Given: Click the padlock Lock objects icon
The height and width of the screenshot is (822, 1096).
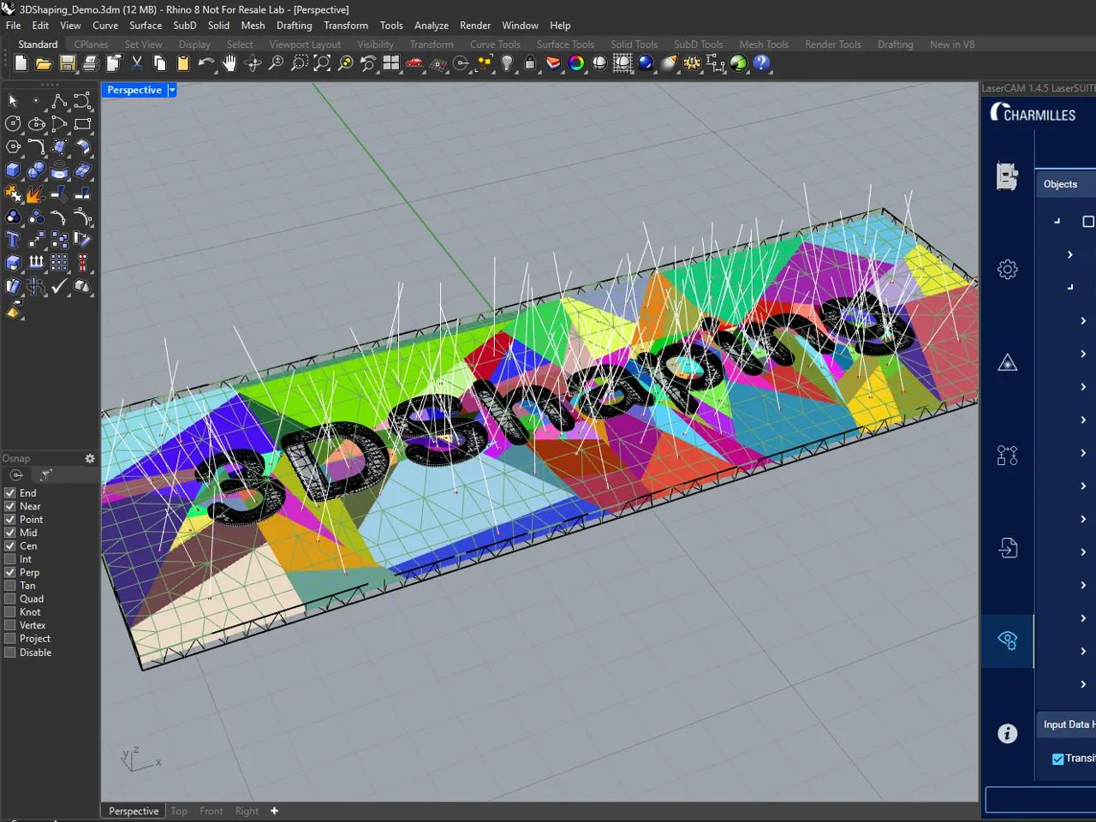Looking at the screenshot, I should coord(530,63).
